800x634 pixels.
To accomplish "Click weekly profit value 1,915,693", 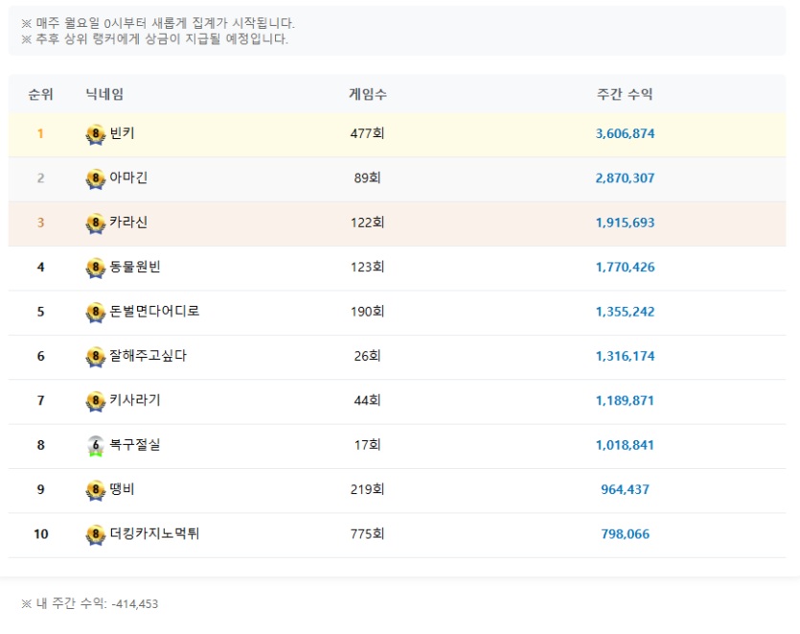I will pyautogui.click(x=625, y=223).
